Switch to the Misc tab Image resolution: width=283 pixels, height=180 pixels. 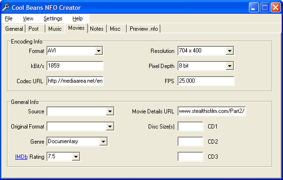click(x=116, y=29)
